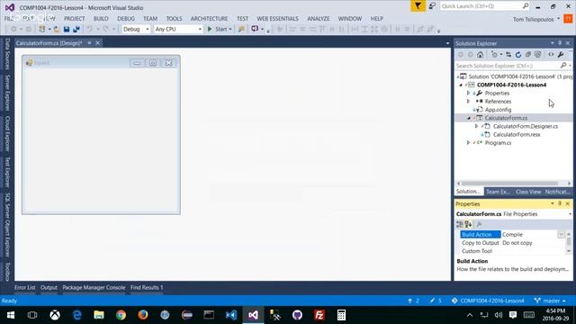Open the Error List tab

(25, 288)
